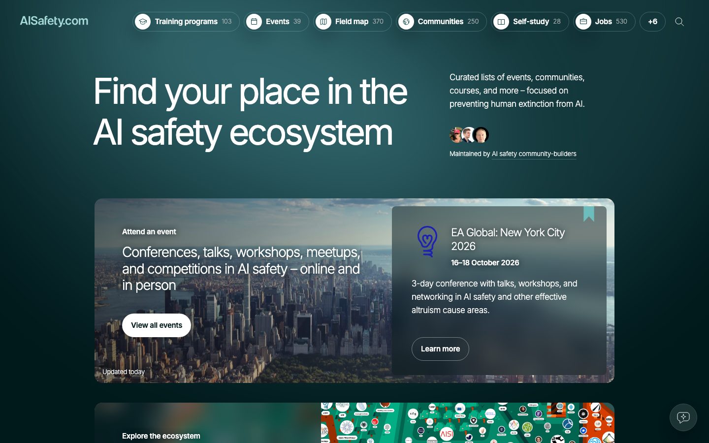Click the Updated today label
709x443 pixels.
click(x=124, y=372)
